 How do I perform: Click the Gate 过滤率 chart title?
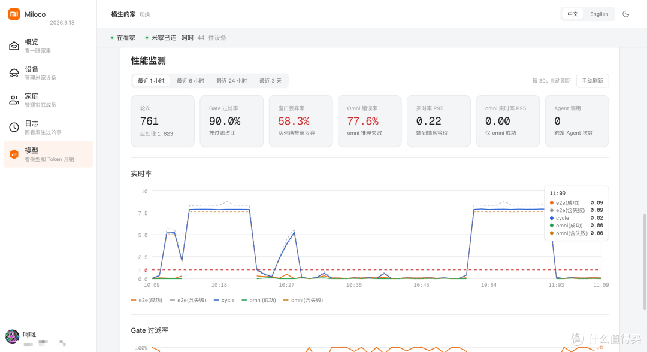pyautogui.click(x=150, y=330)
